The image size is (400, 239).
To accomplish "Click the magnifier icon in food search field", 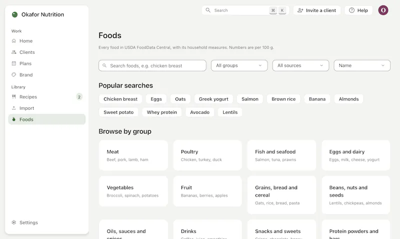I will click(x=104, y=66).
